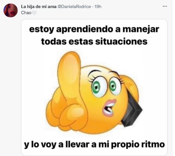Viewport: 175px width, 156px height.
Task: Open the attached meme image
Action: coord(94,87)
